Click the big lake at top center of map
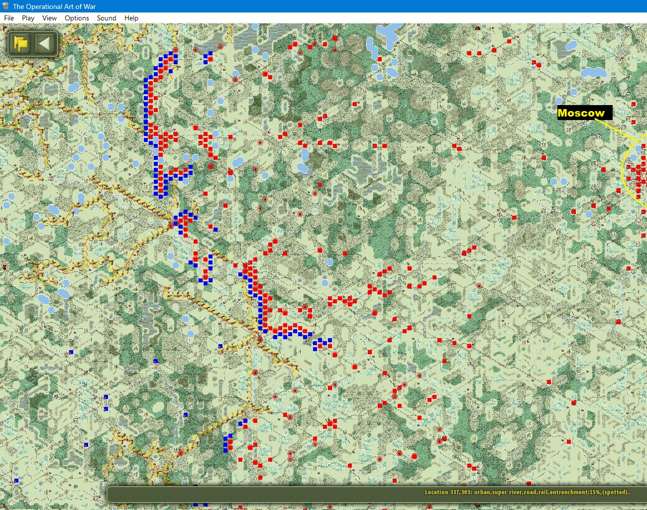This screenshot has height=510, width=647. point(388,33)
